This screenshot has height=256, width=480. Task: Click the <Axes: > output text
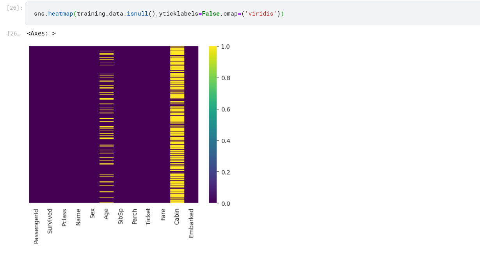(x=41, y=34)
